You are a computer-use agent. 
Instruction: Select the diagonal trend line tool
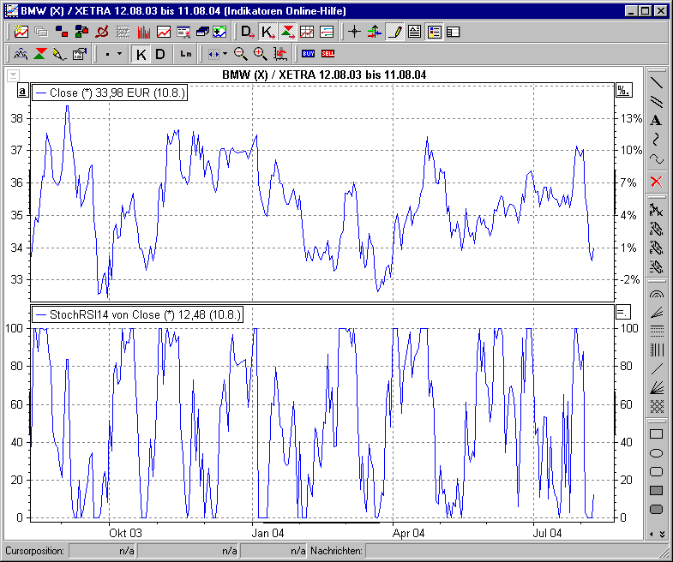pos(656,83)
